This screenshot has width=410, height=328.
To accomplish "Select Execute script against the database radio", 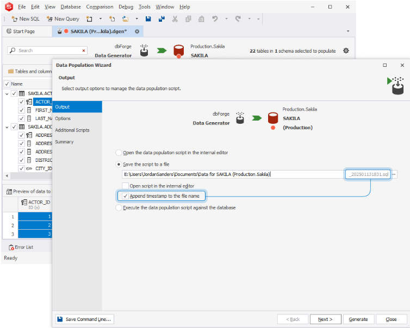I will (x=119, y=207).
